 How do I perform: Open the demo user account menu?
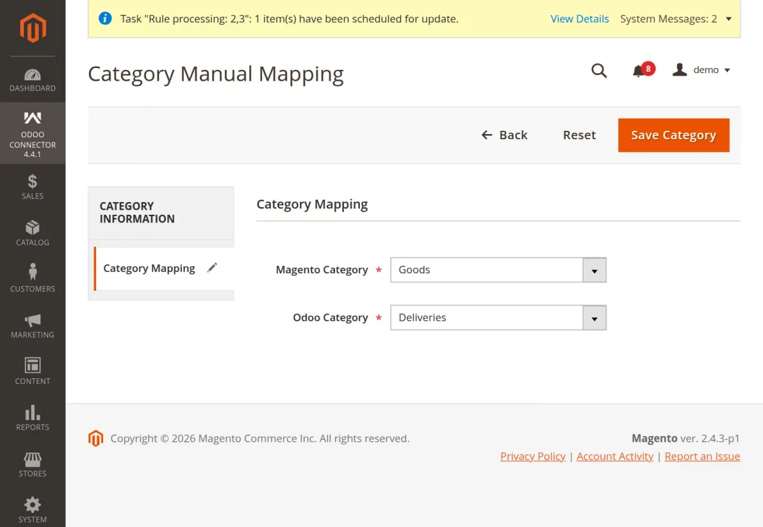point(701,70)
